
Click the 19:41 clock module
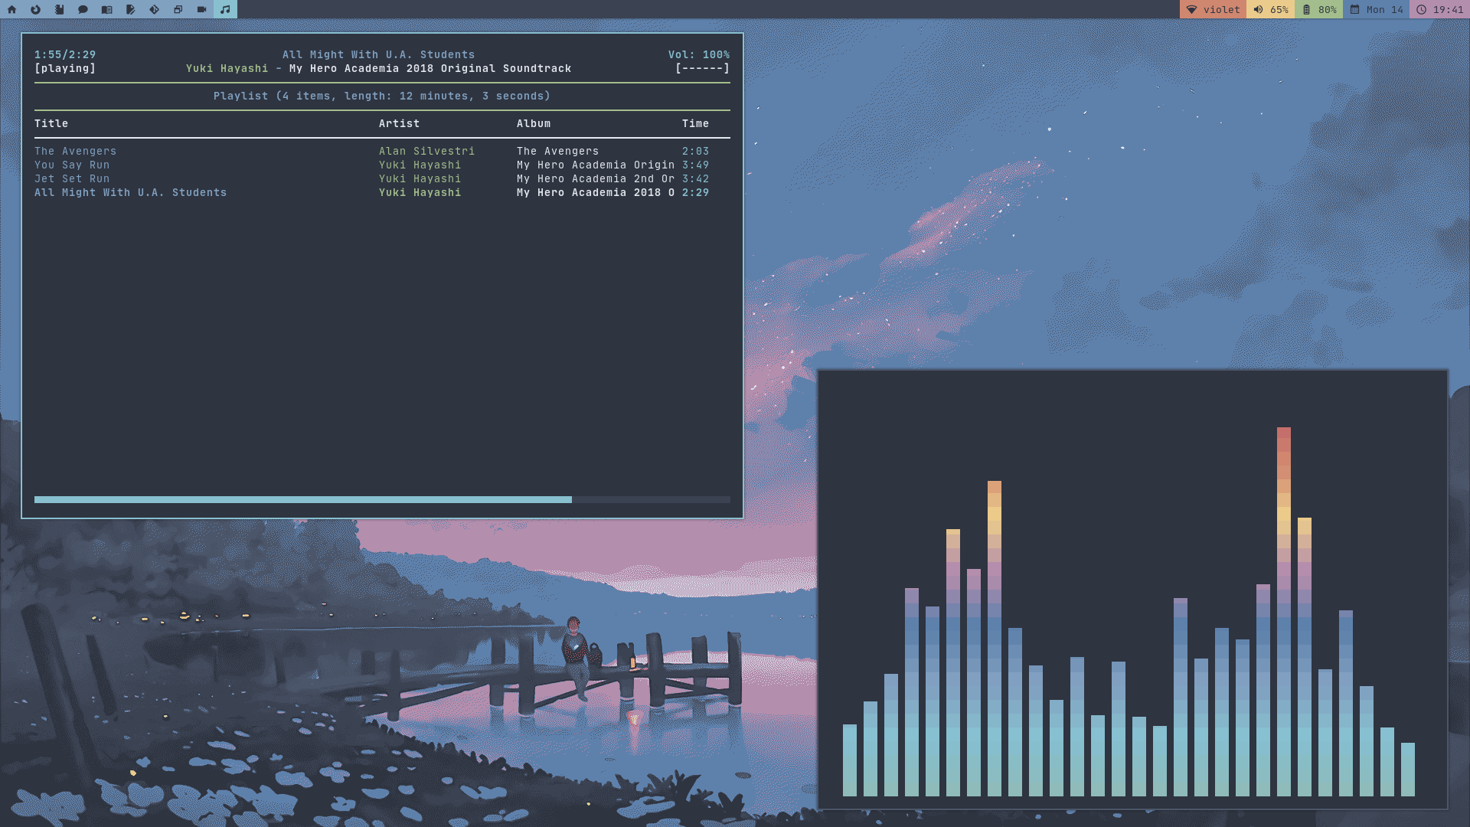pos(1439,9)
